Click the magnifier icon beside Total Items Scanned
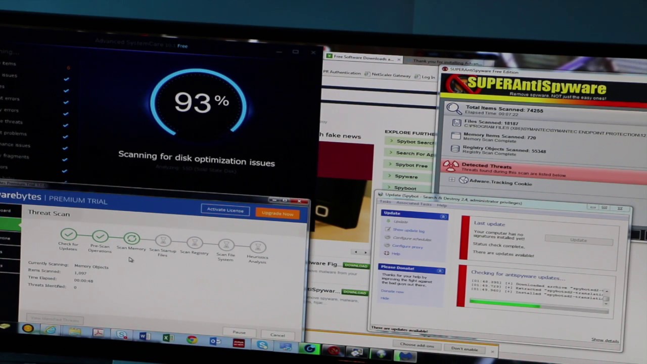The image size is (647, 364). [454, 108]
